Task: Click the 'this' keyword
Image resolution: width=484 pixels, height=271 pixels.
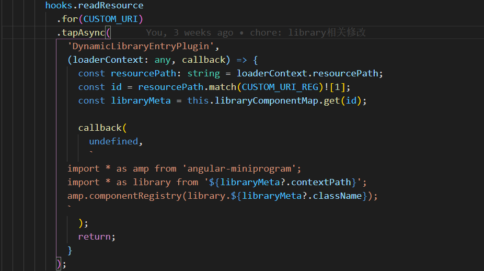Action: tap(198, 101)
